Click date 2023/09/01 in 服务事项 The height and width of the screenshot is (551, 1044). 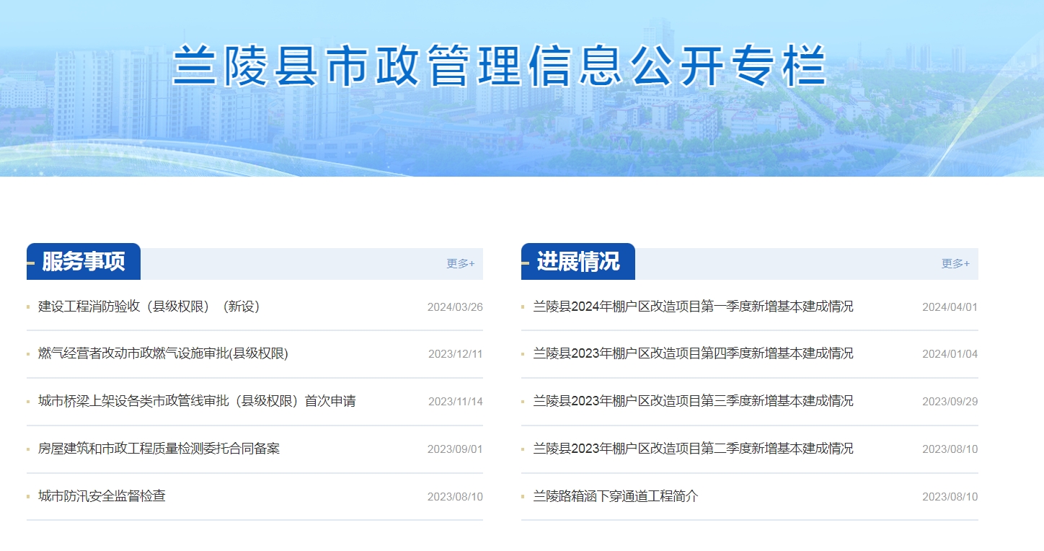[x=455, y=449]
